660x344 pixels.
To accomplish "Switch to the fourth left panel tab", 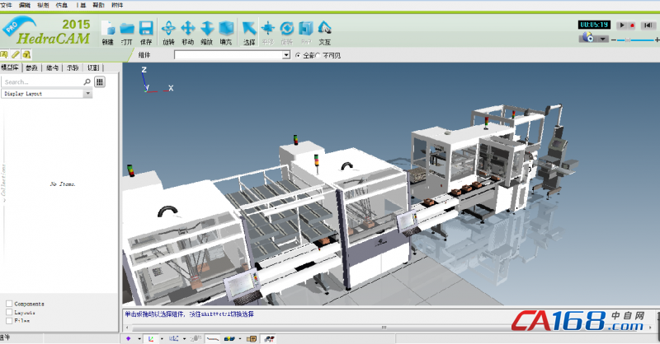I will tap(73, 67).
